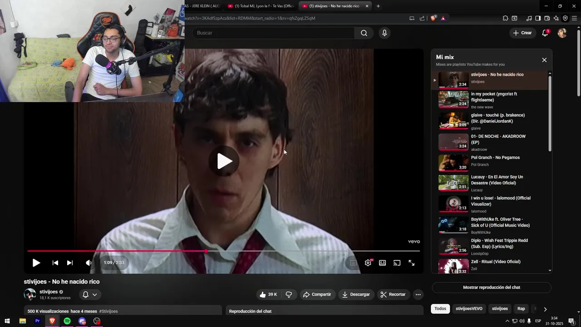Play Pol Granch - No Pegamos
581x327 pixels.
[490, 163]
